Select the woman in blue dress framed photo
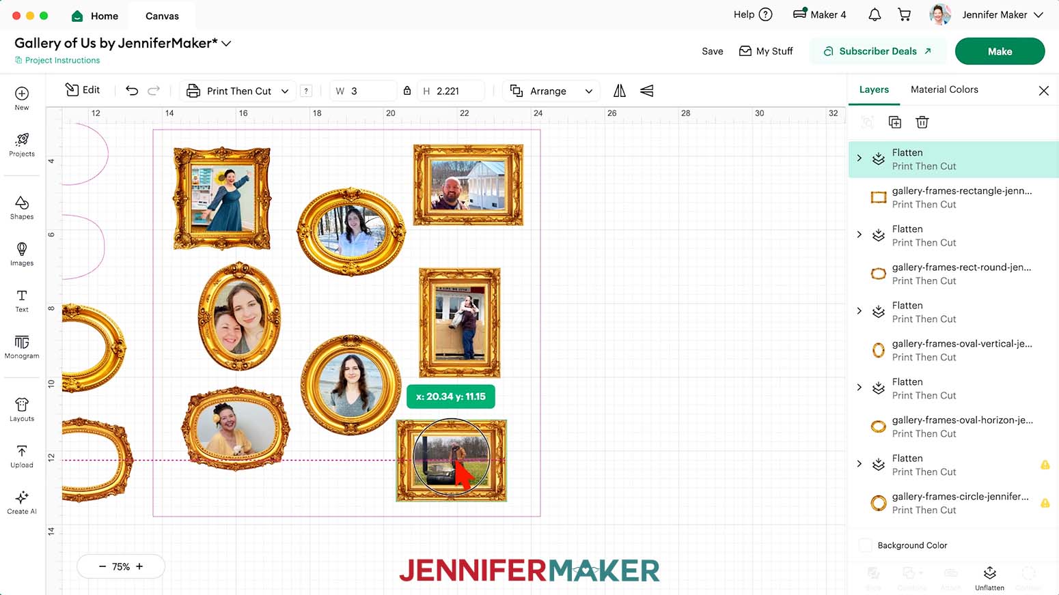Image resolution: width=1059 pixels, height=595 pixels. click(x=222, y=198)
